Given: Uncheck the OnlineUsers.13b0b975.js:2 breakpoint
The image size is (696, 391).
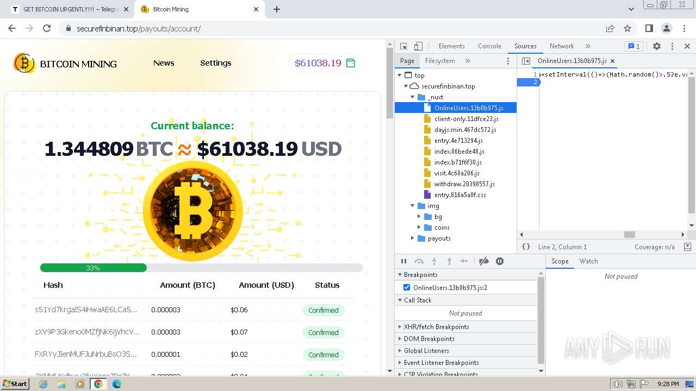Looking at the screenshot, I should [x=406, y=287].
